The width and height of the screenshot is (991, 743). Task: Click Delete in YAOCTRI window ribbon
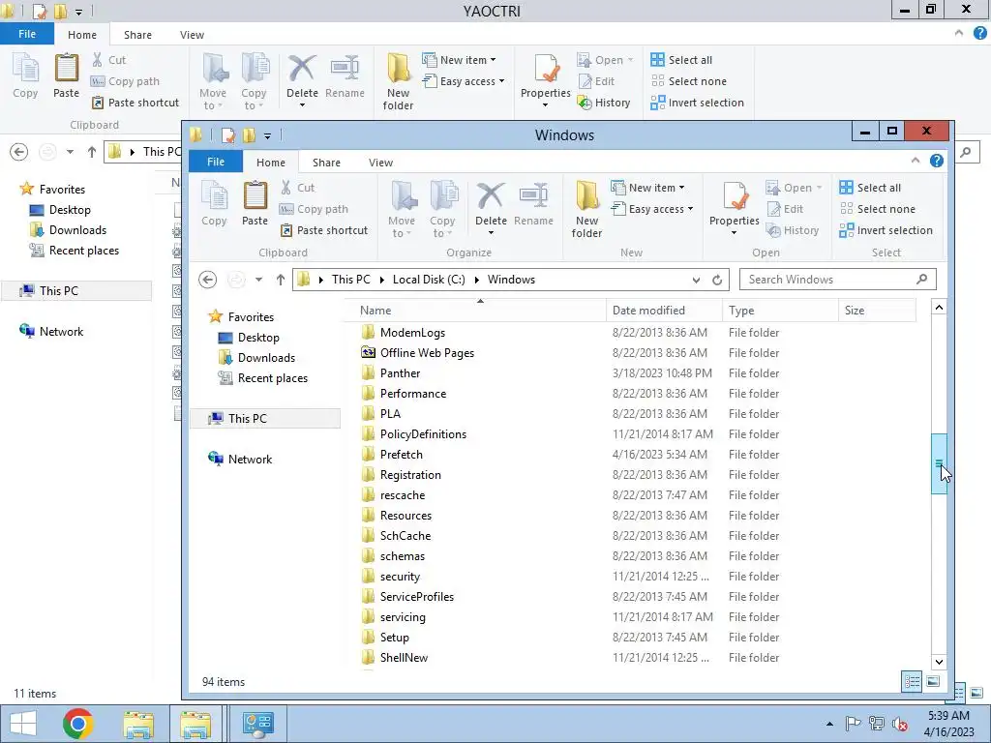point(302,79)
